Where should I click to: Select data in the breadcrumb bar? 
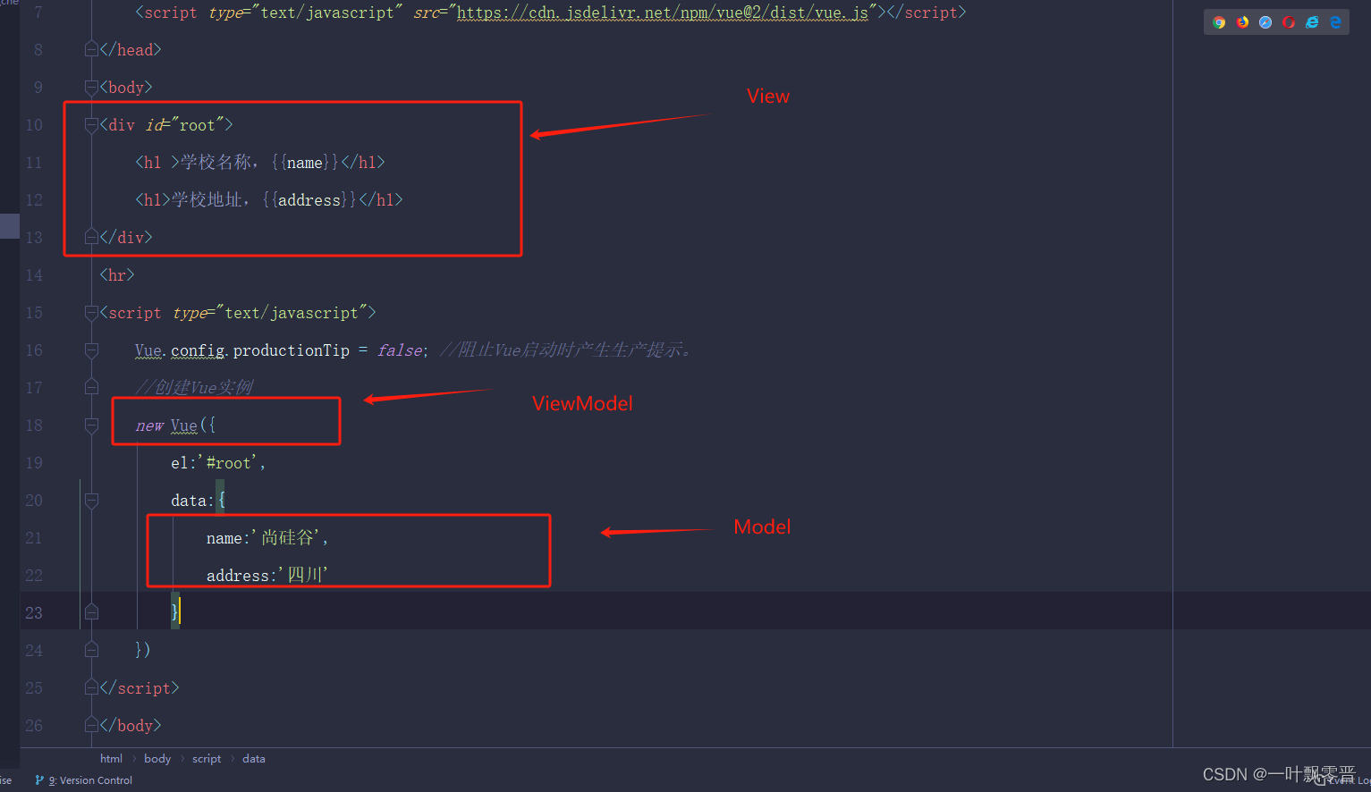point(254,759)
